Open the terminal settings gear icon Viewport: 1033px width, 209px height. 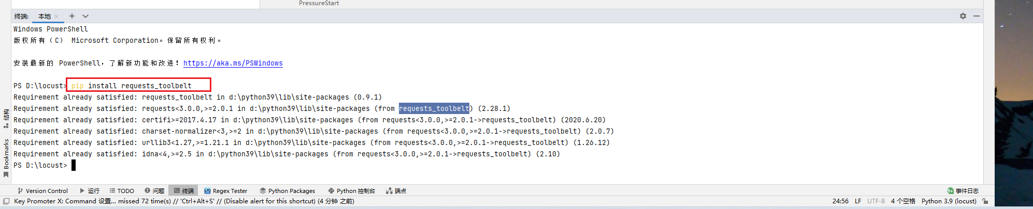pyautogui.click(x=963, y=16)
